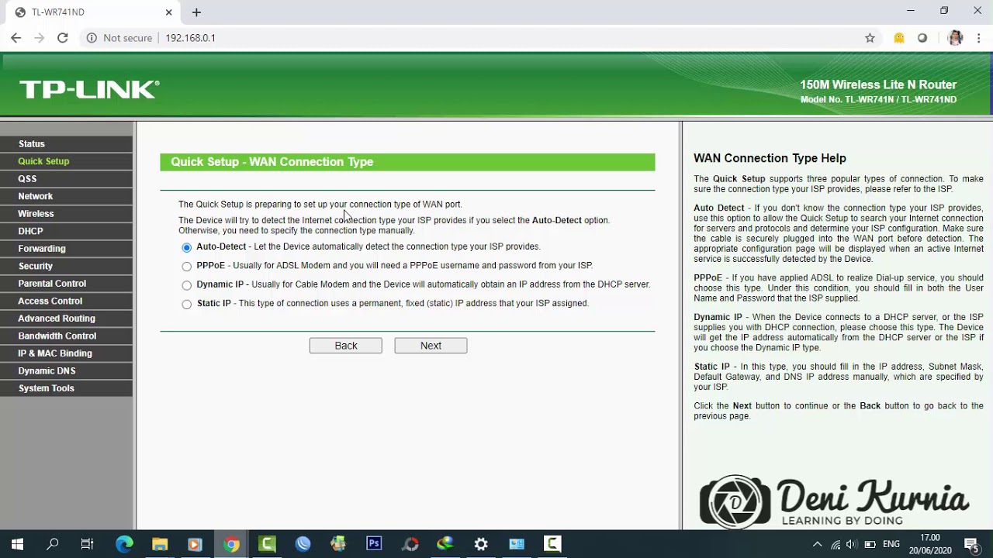This screenshot has width=993, height=558.
Task: Open the Chrome three-dot menu
Action: [979, 38]
